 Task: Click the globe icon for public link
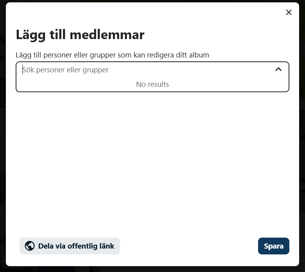tap(30, 246)
